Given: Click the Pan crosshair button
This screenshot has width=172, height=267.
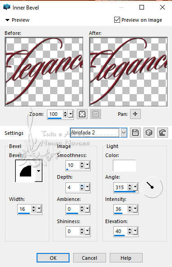Looking at the screenshot, I should point(135,114).
